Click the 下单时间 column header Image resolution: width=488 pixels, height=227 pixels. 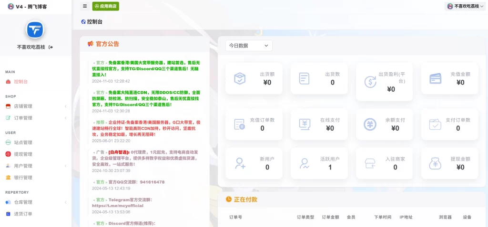tap(383, 218)
